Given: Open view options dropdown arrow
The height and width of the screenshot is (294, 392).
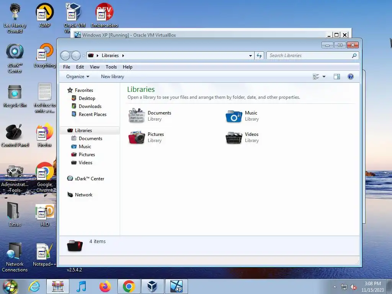Looking at the screenshot, I should [x=324, y=77].
